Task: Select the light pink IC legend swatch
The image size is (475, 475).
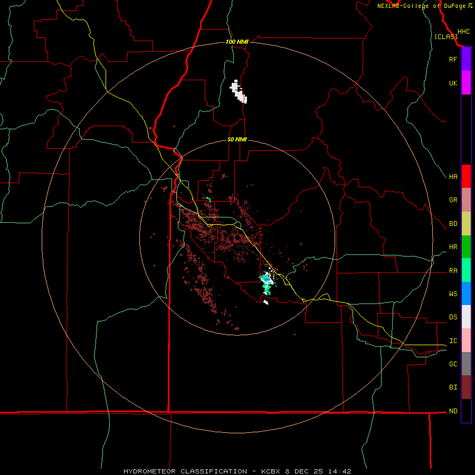Action: click(x=466, y=340)
